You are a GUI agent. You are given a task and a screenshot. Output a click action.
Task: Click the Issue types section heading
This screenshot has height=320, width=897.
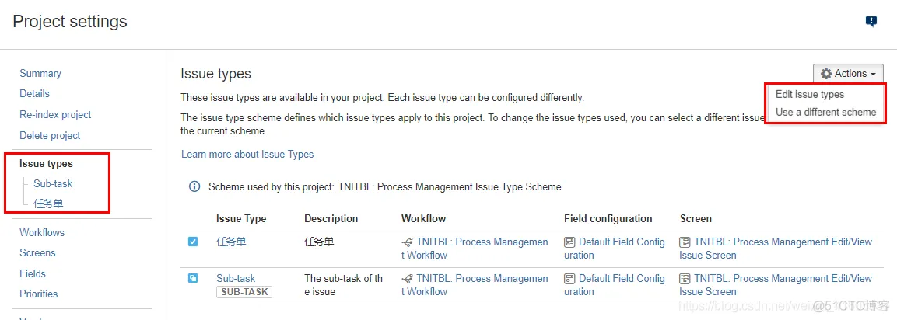point(215,74)
